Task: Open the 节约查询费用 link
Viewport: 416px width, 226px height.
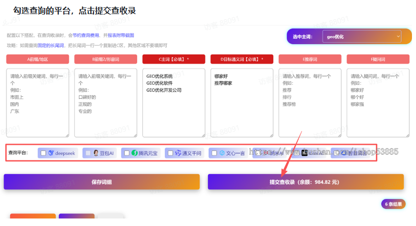Action: 86,35
